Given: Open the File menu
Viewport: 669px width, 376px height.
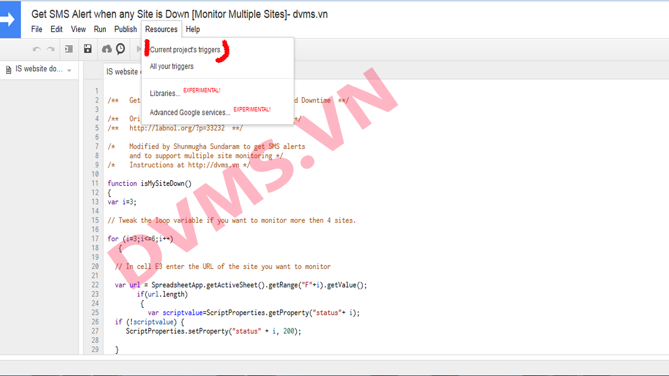Looking at the screenshot, I should (x=37, y=29).
